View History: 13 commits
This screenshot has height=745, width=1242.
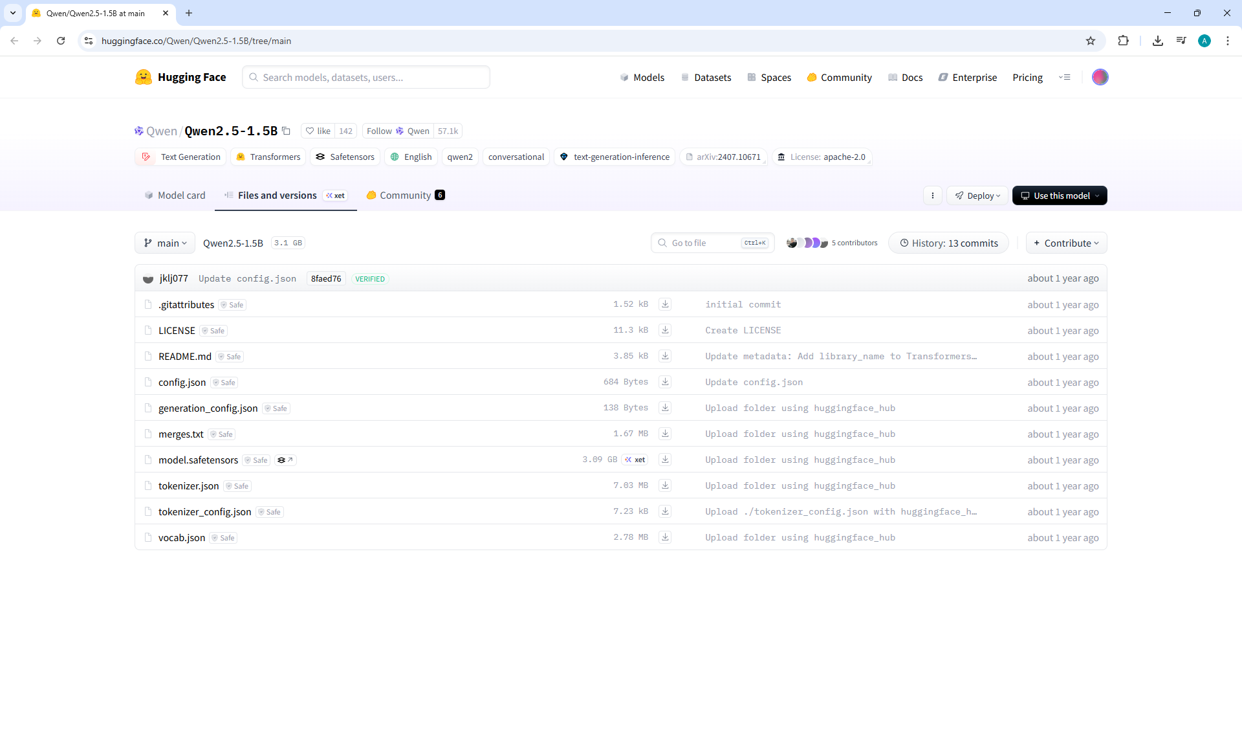948,243
